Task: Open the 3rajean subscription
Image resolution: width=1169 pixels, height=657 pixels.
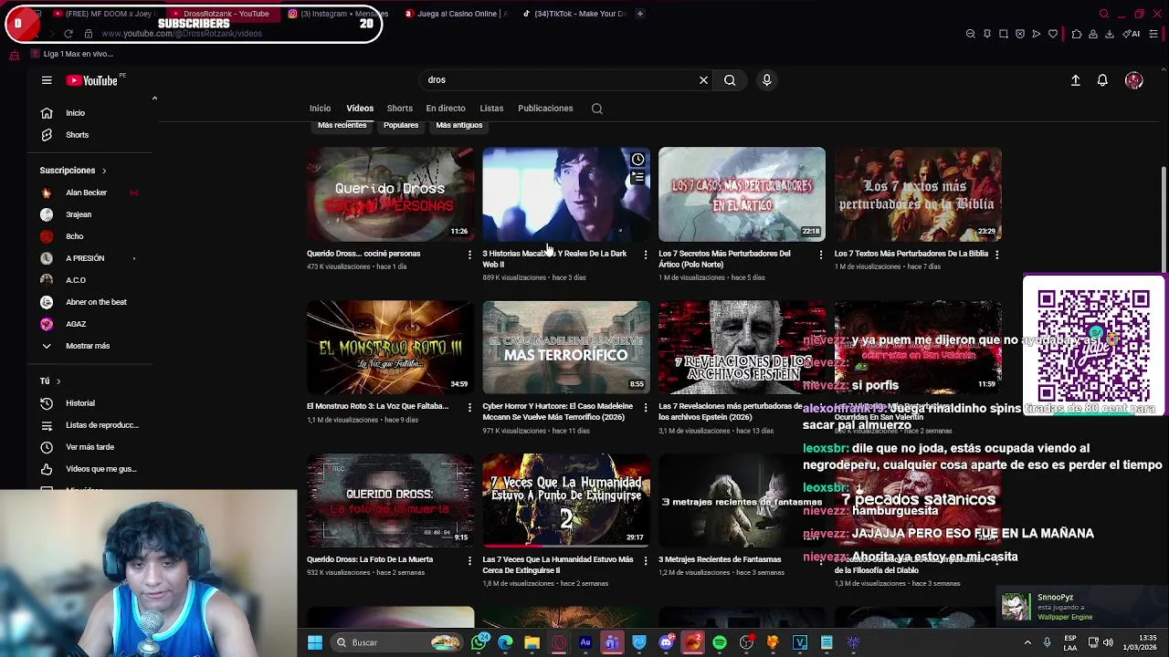Action: [79, 214]
